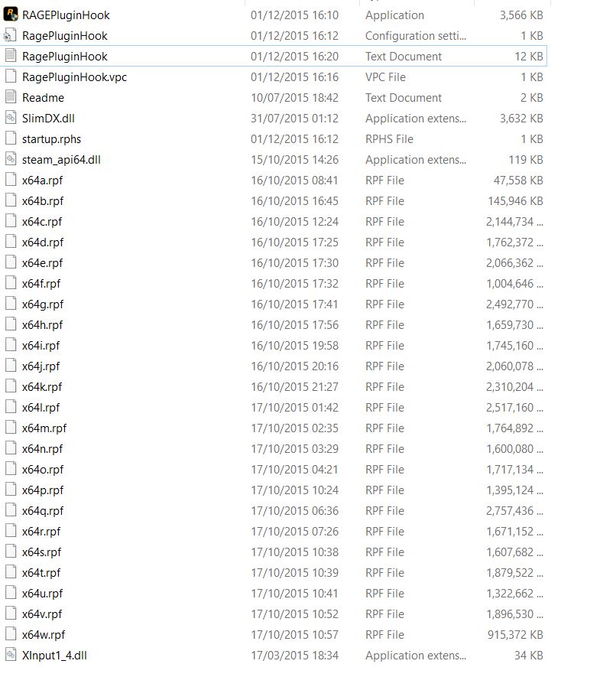Select the Readme file name
The image size is (600, 677).
pos(43,98)
